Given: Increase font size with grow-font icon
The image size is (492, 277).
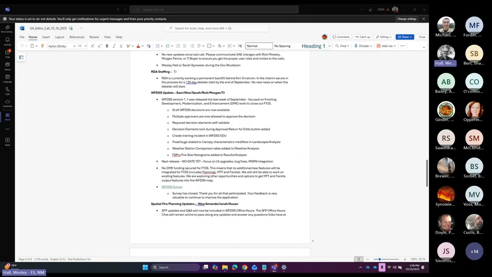Looking at the screenshot, I should pos(93,46).
